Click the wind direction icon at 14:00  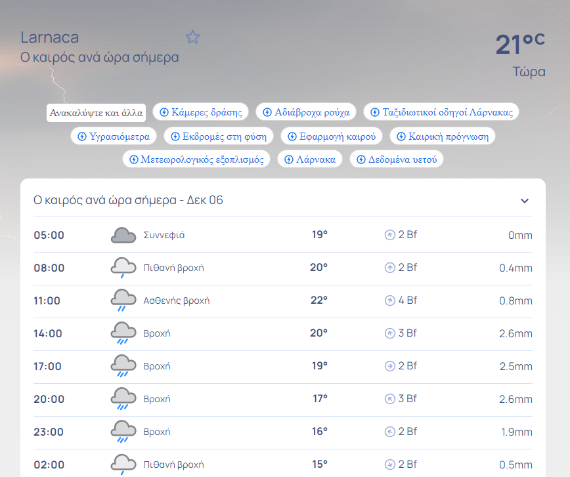pos(389,333)
